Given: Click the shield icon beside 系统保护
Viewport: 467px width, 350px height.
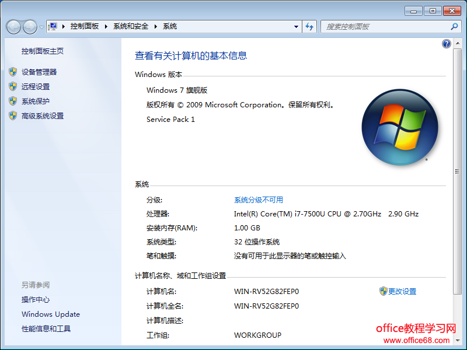Looking at the screenshot, I should tap(13, 101).
